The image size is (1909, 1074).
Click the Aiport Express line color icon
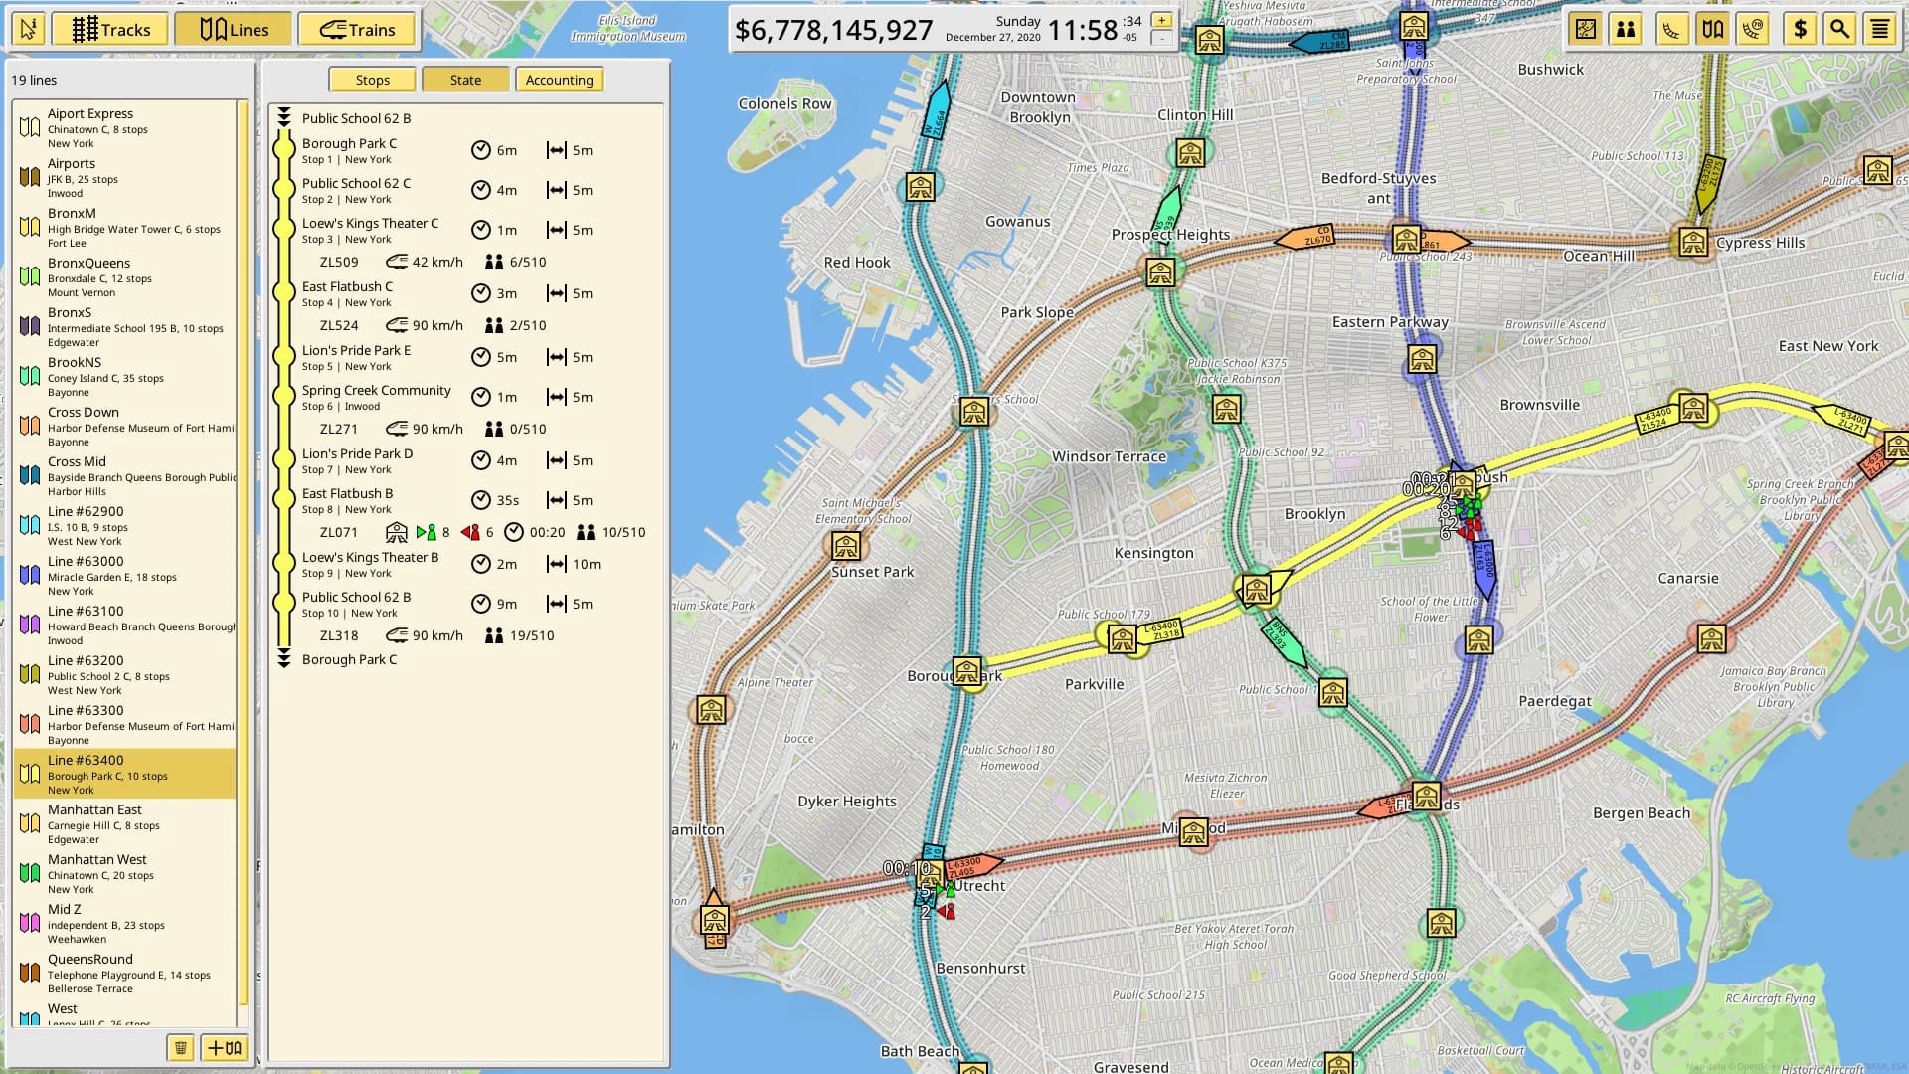point(30,127)
